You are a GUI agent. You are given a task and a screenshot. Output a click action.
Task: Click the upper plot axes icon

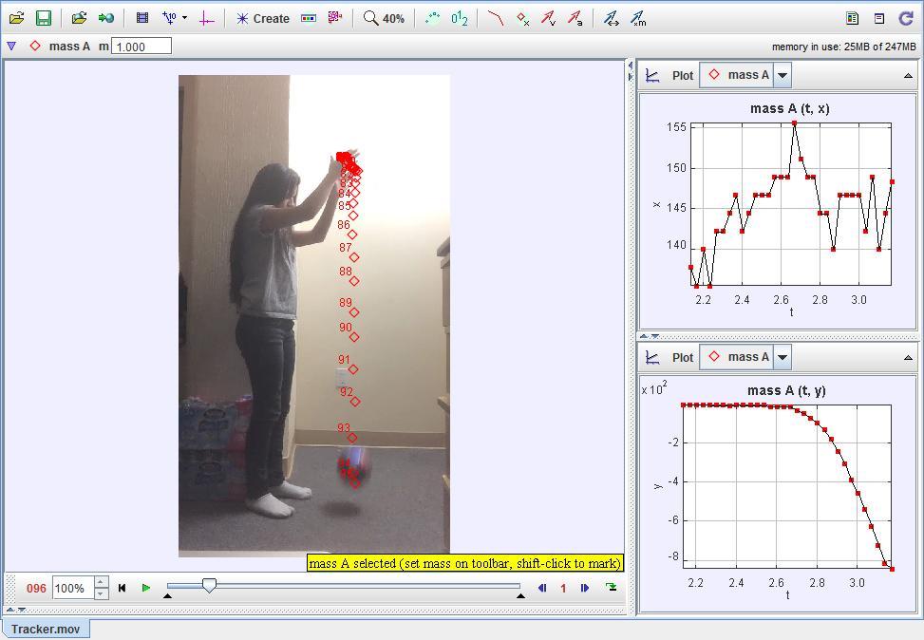pyautogui.click(x=652, y=75)
